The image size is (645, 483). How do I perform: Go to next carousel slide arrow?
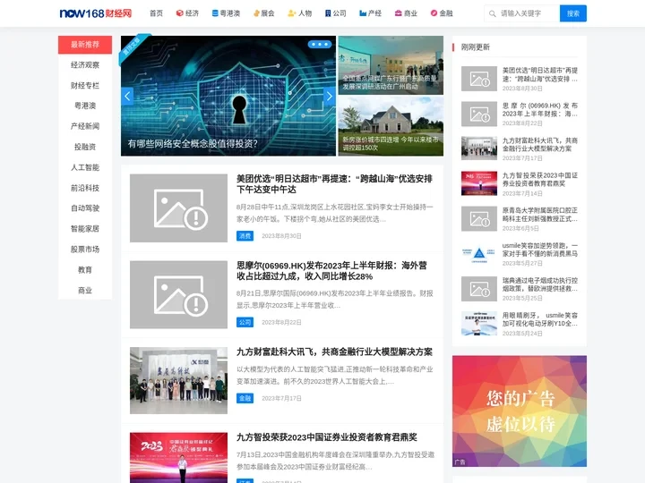[329, 96]
